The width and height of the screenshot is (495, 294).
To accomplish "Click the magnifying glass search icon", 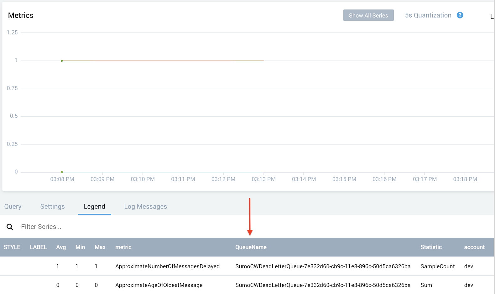I will coord(10,227).
